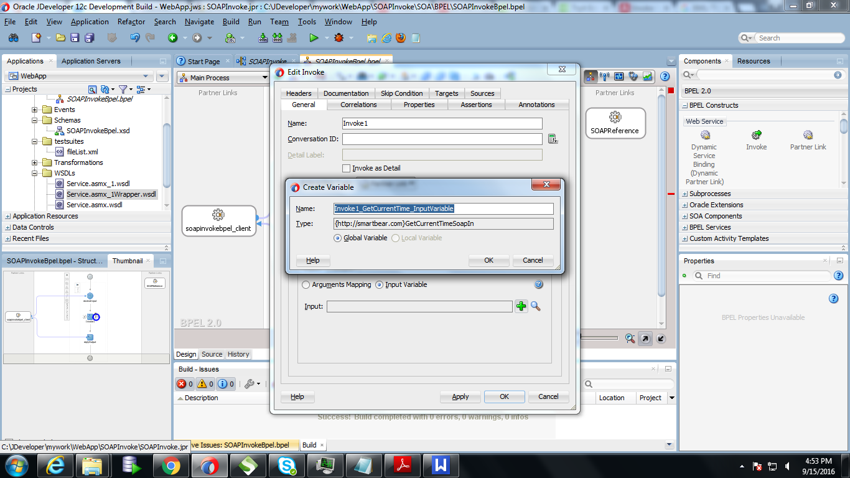The image size is (850, 478).
Task: Expand Application Resources section
Action: coord(9,217)
